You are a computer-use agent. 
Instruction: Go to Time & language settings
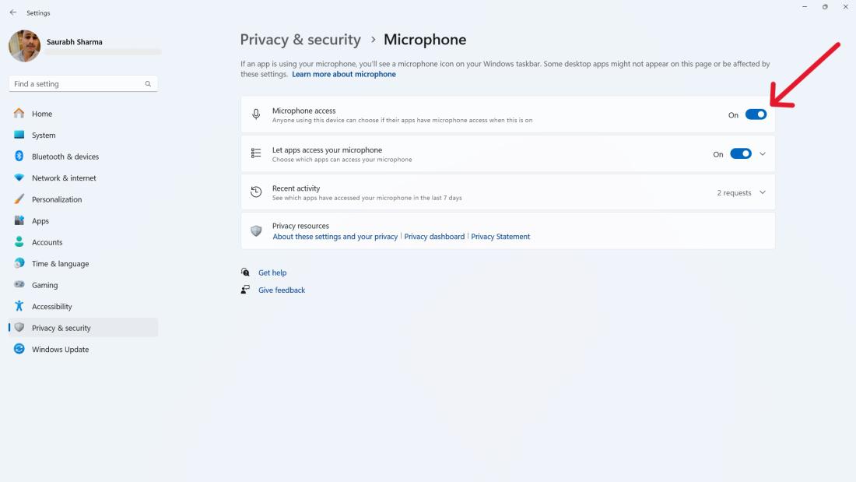[60, 264]
